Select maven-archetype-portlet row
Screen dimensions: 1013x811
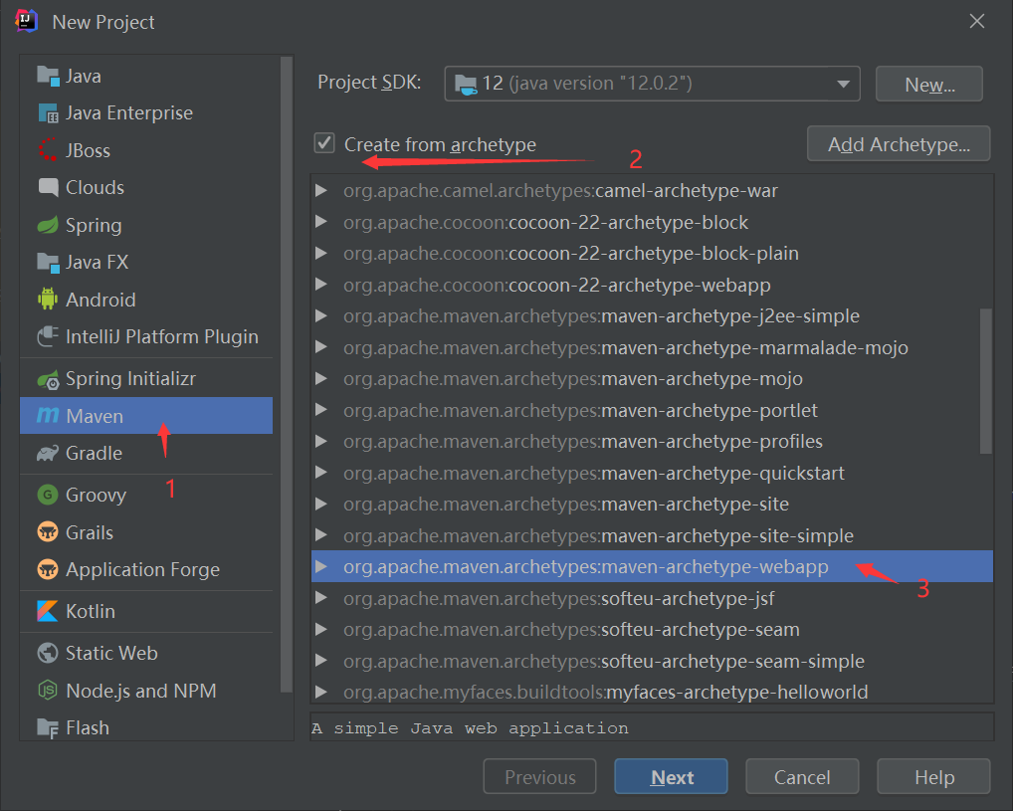652,410
